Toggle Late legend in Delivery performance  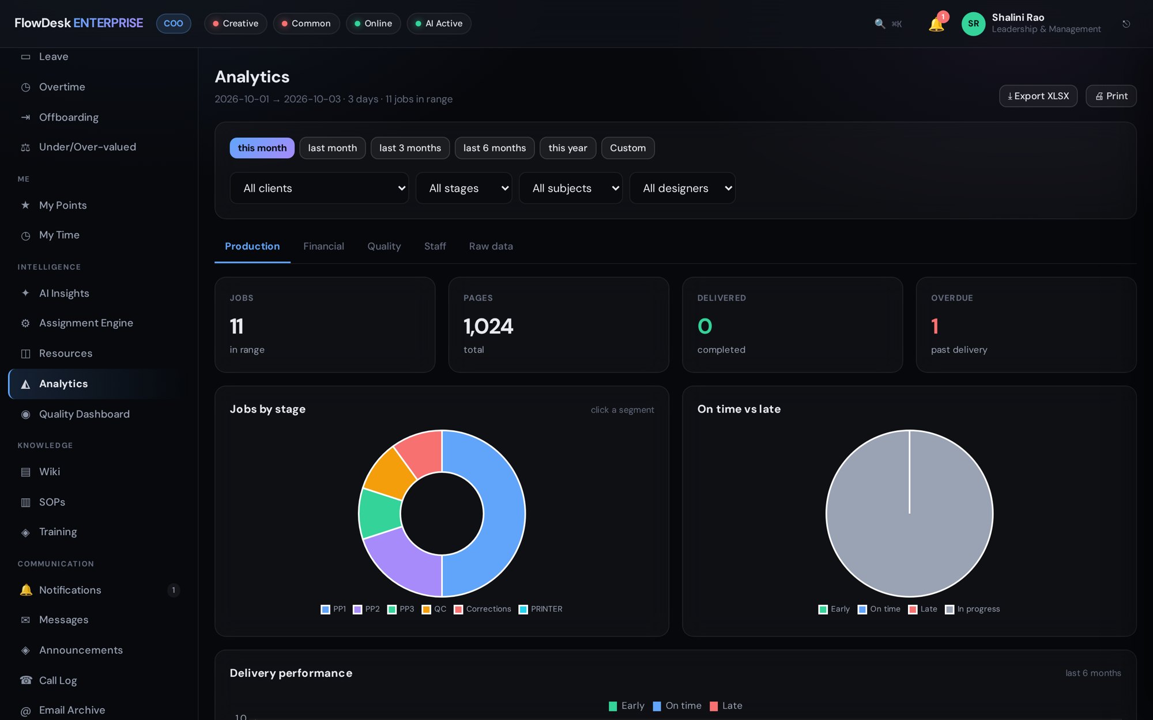(x=726, y=706)
